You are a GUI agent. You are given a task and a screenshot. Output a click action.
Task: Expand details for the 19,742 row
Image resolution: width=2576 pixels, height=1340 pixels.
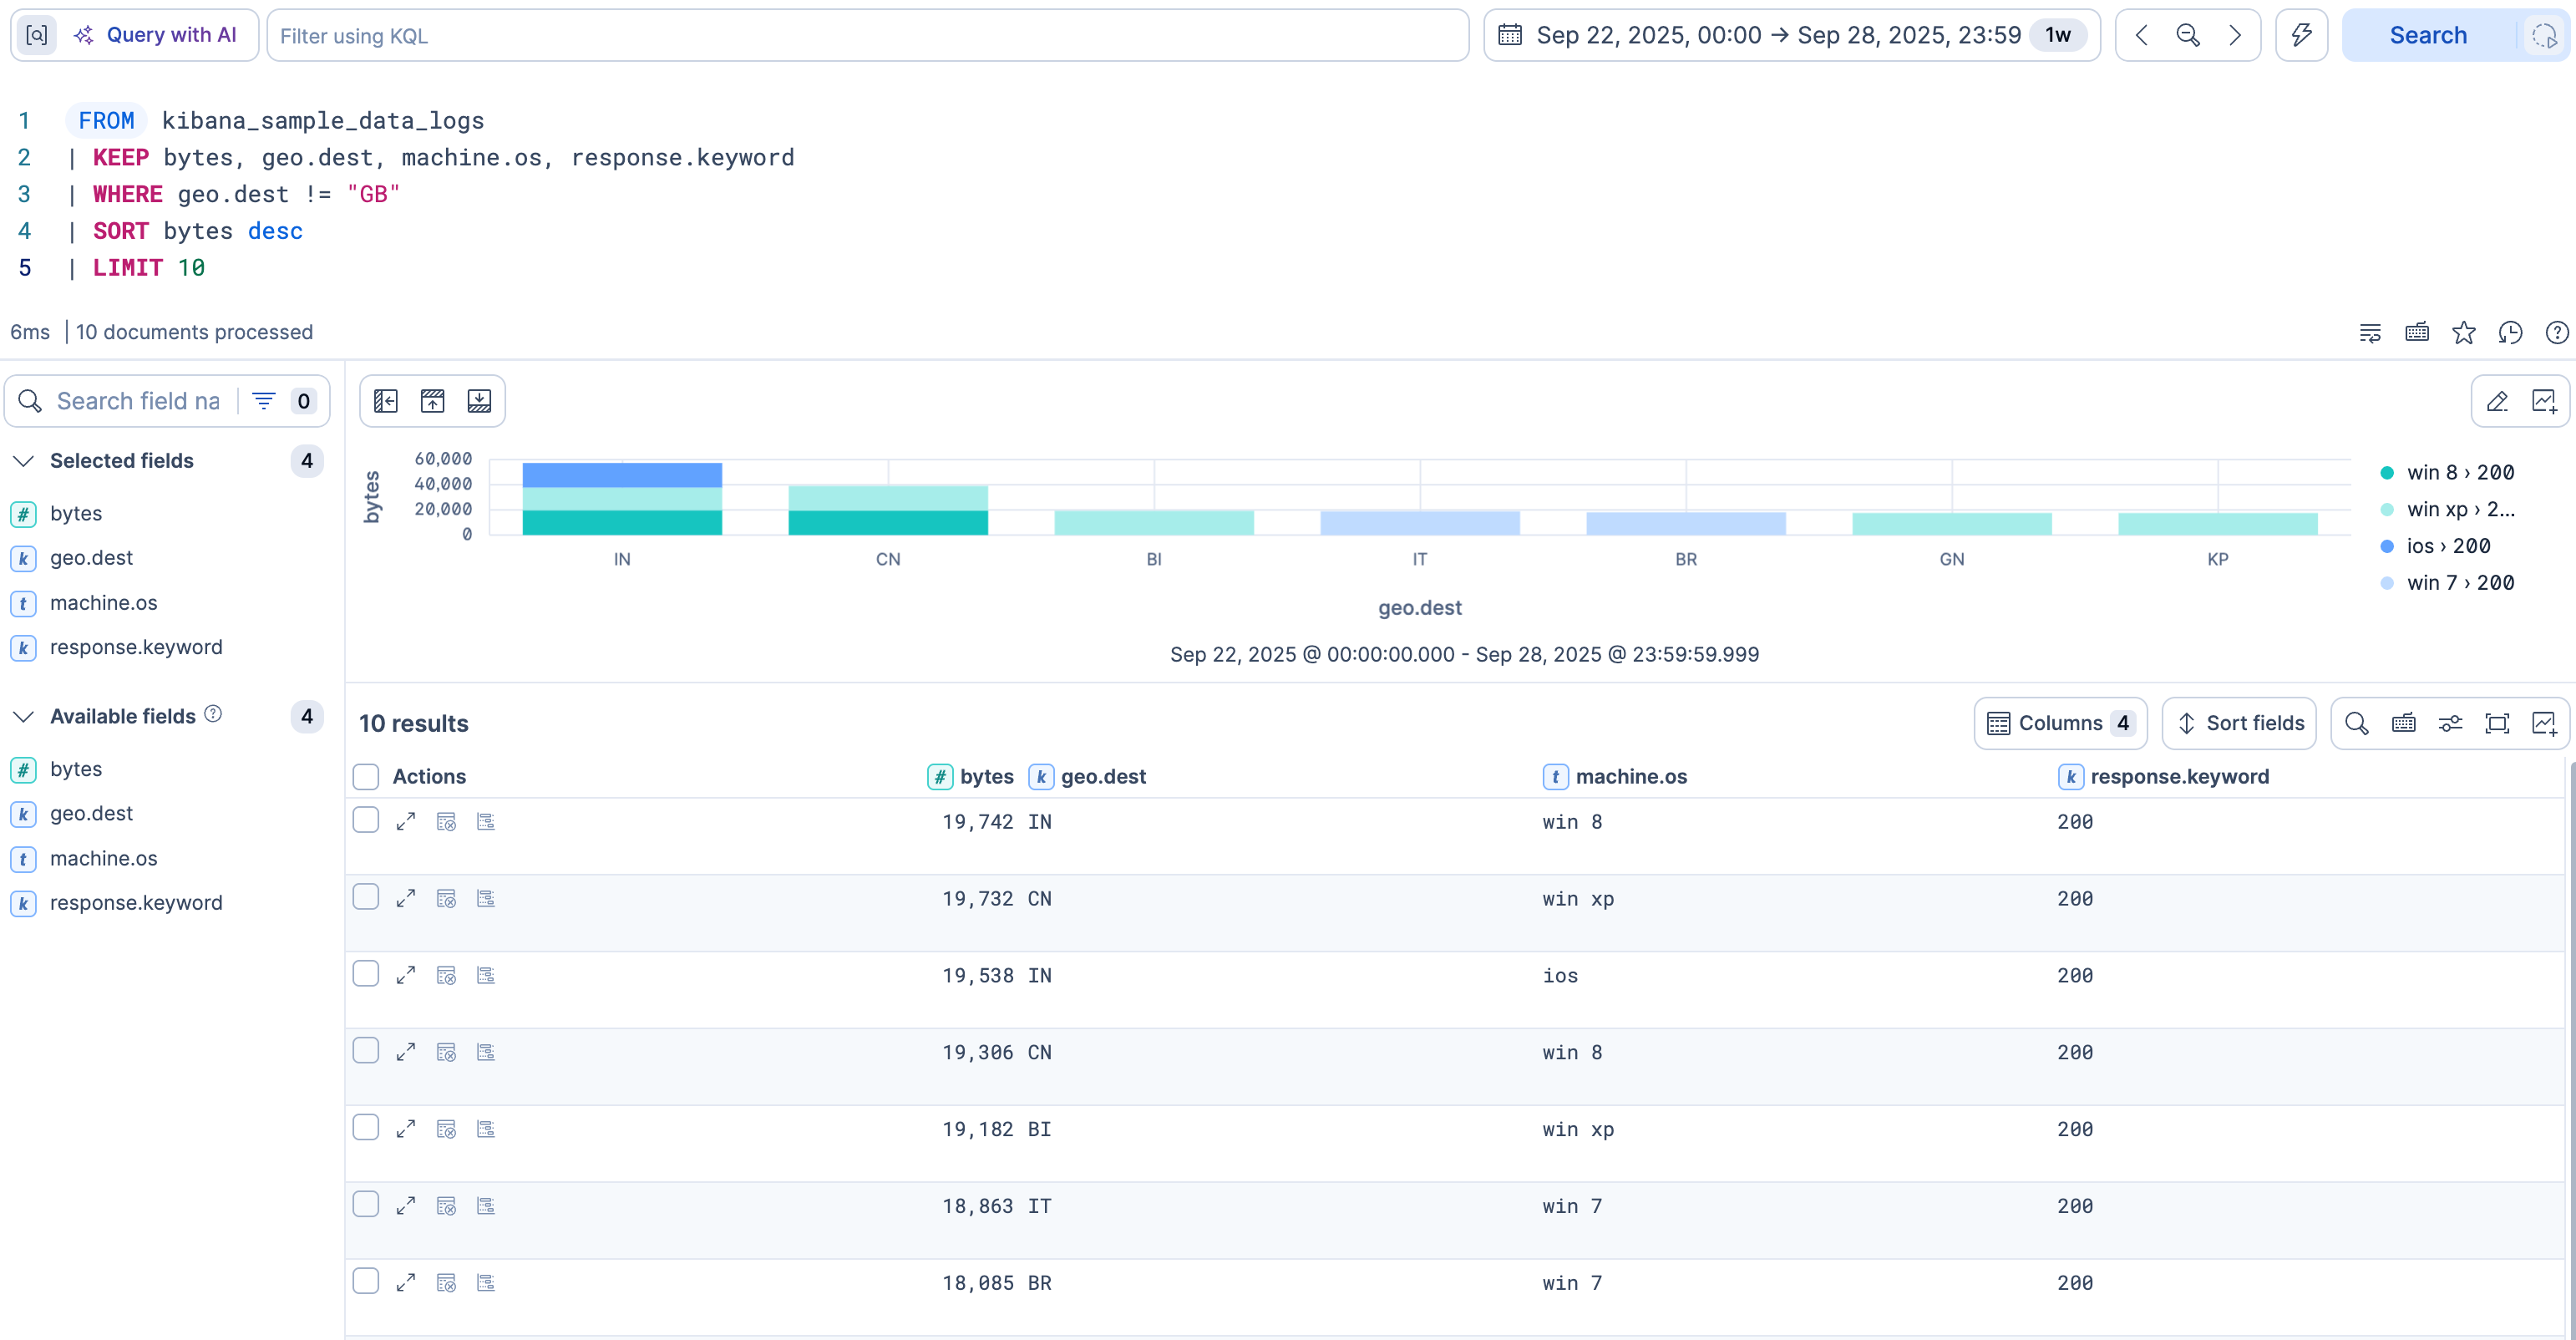click(405, 822)
